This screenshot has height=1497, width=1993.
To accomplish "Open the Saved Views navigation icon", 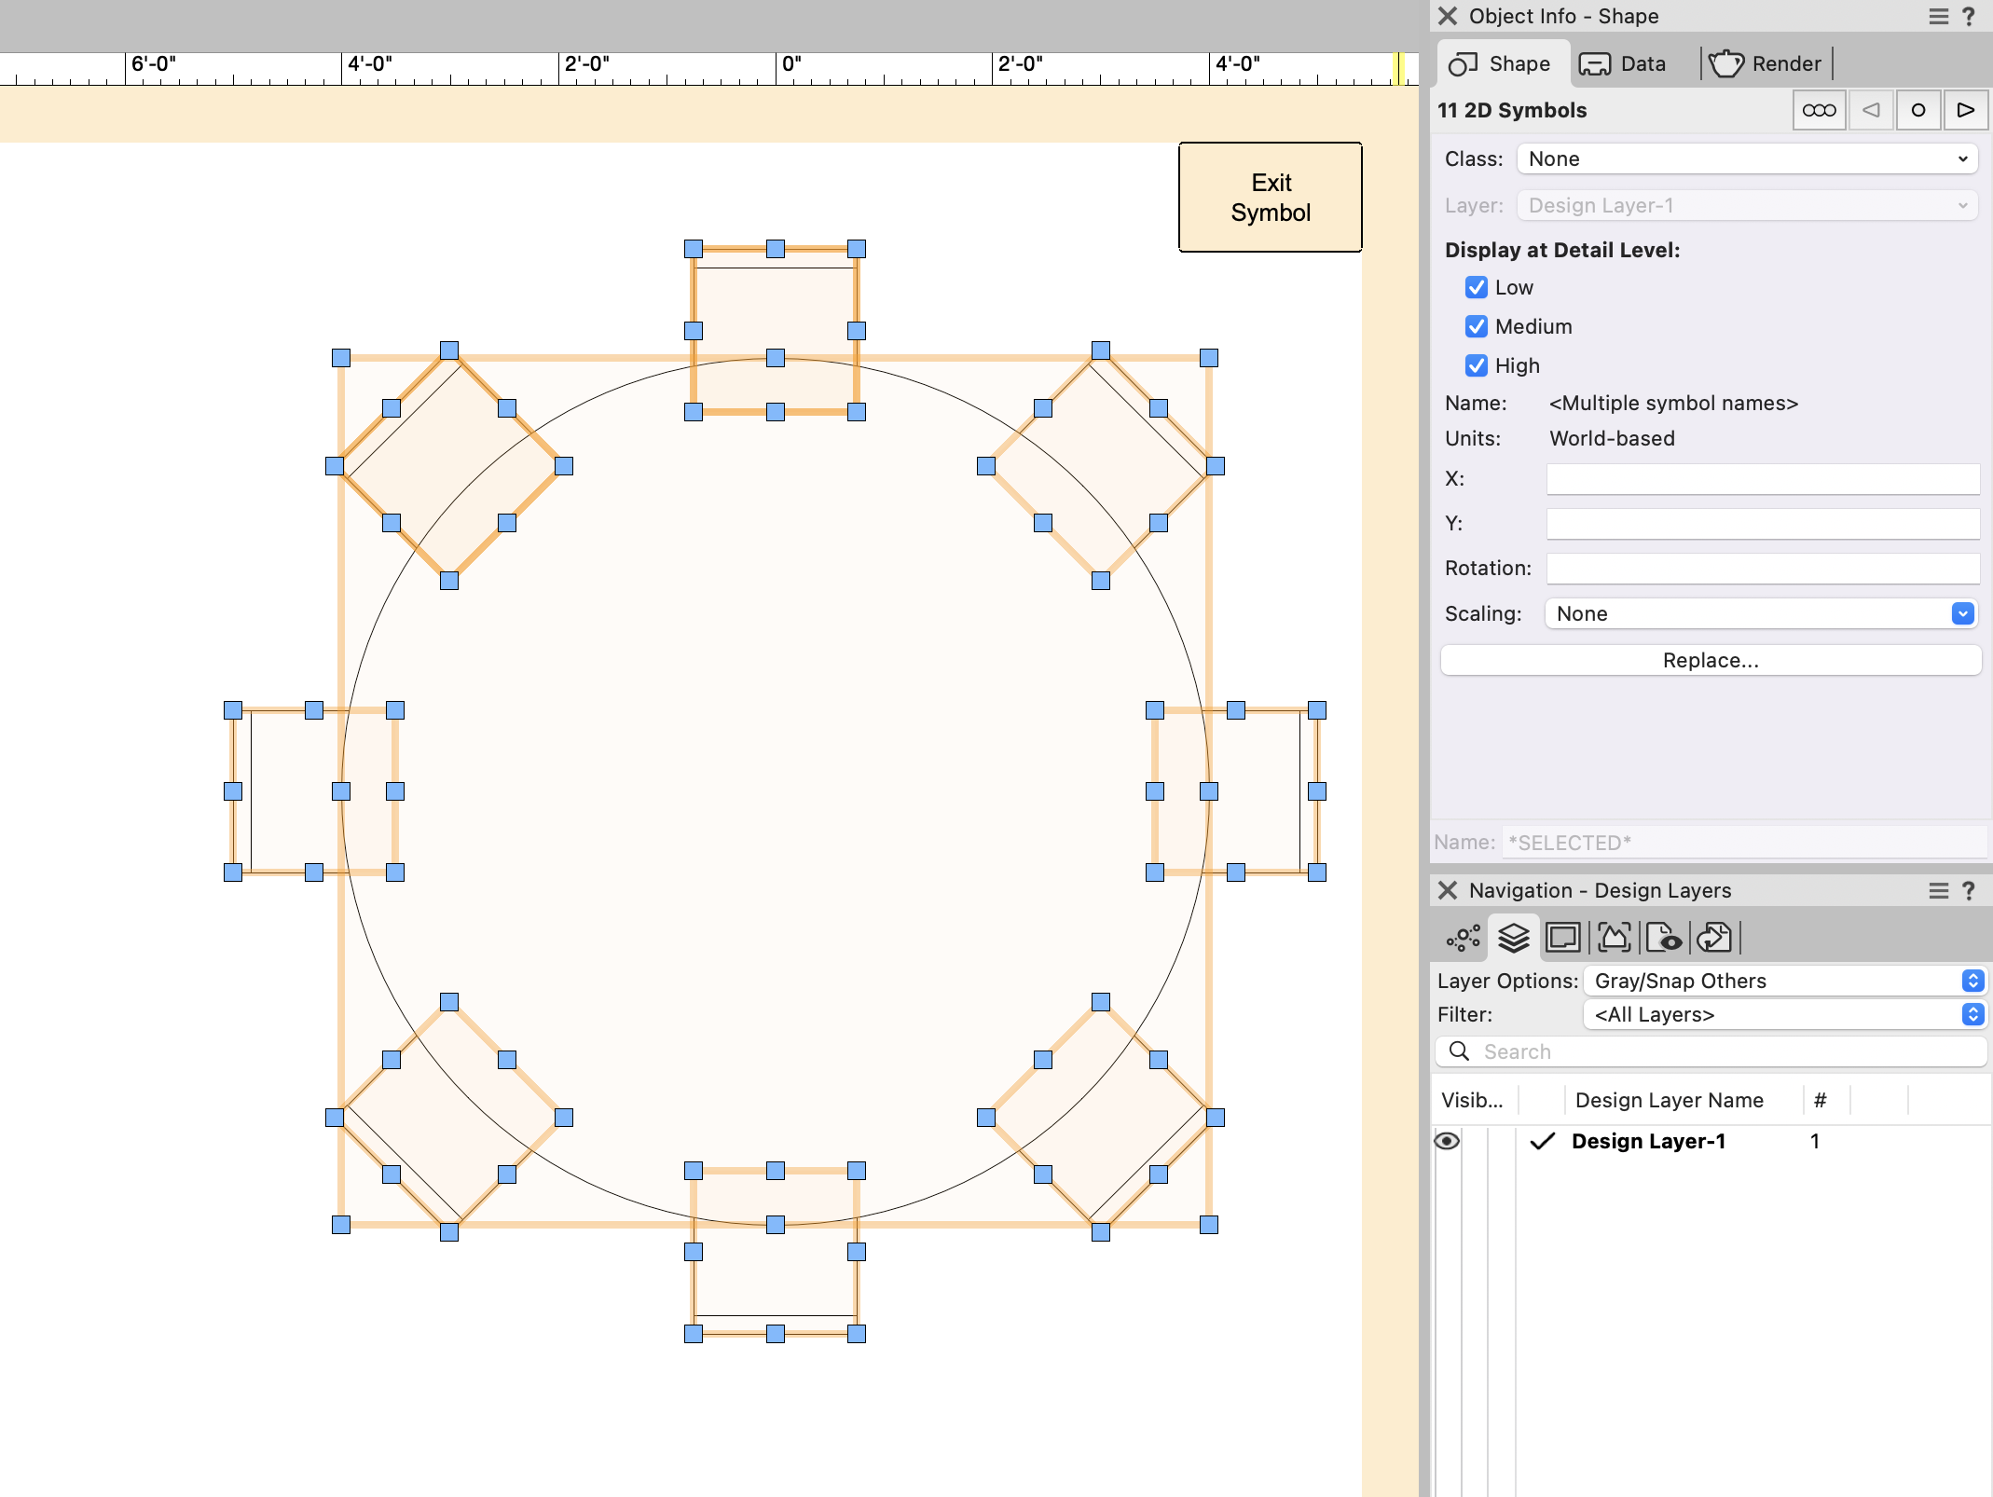I will (x=1666, y=939).
